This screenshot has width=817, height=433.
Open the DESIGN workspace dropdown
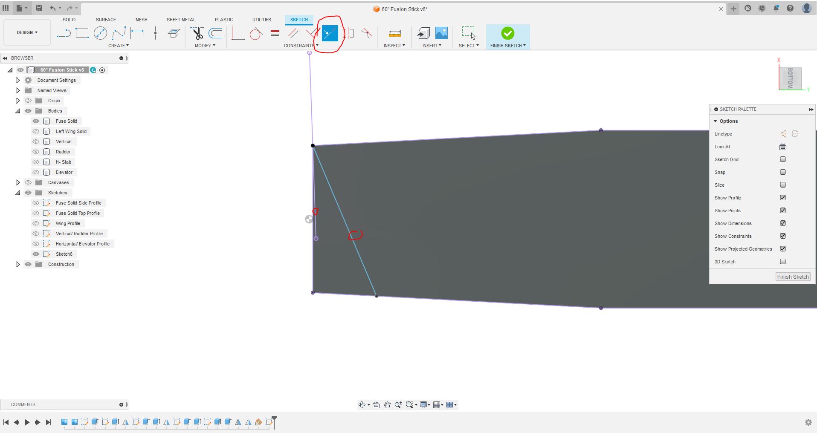(x=27, y=32)
